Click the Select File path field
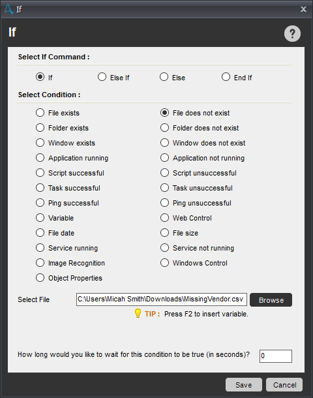 point(162,299)
